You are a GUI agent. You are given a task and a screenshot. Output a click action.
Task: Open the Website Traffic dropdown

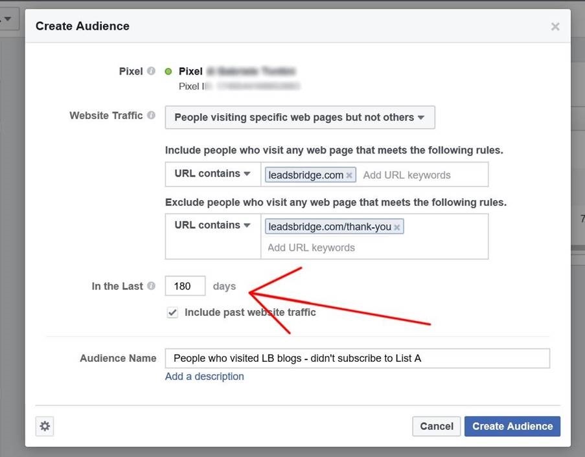pos(299,117)
